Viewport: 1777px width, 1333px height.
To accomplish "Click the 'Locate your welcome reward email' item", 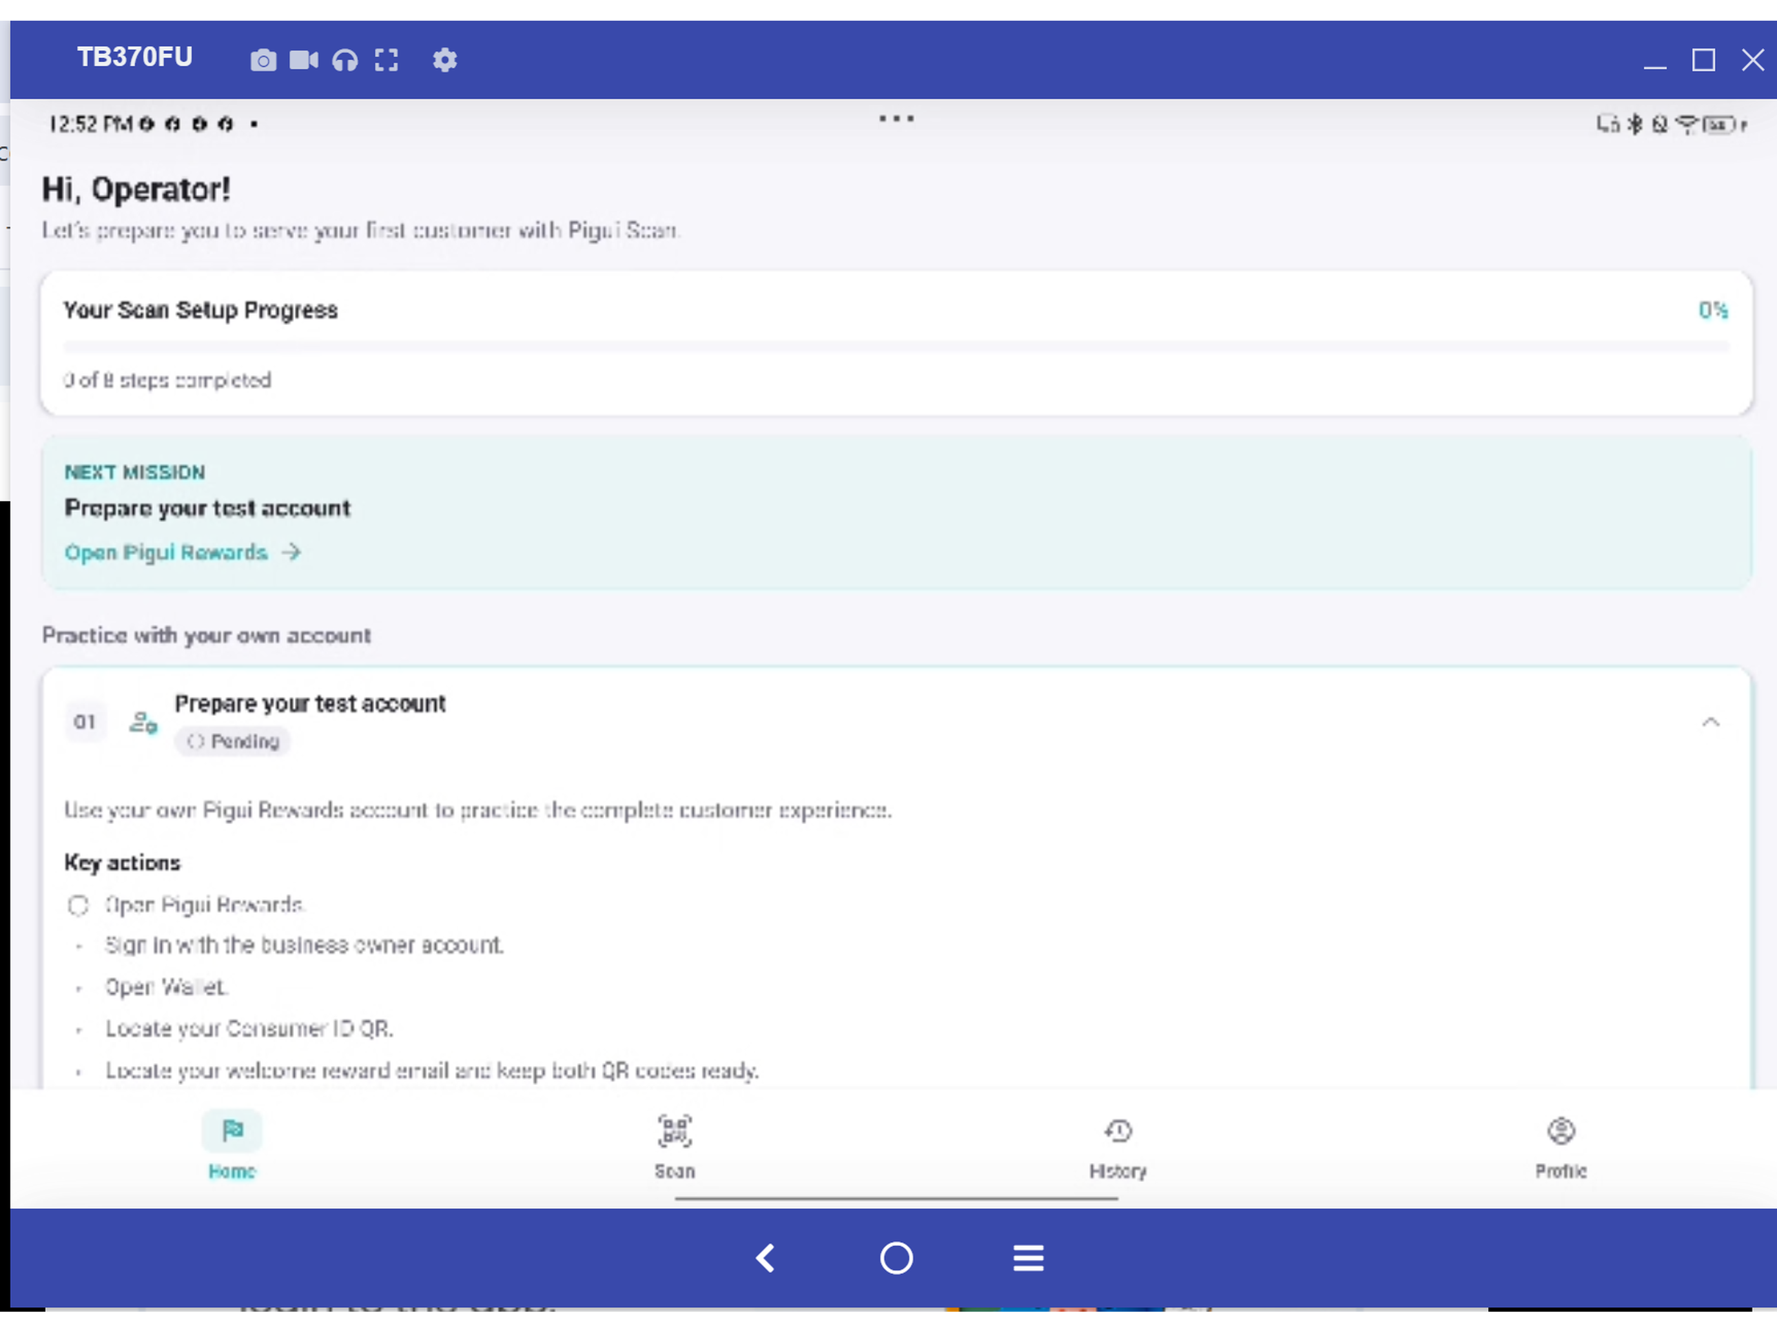I will [x=432, y=1071].
